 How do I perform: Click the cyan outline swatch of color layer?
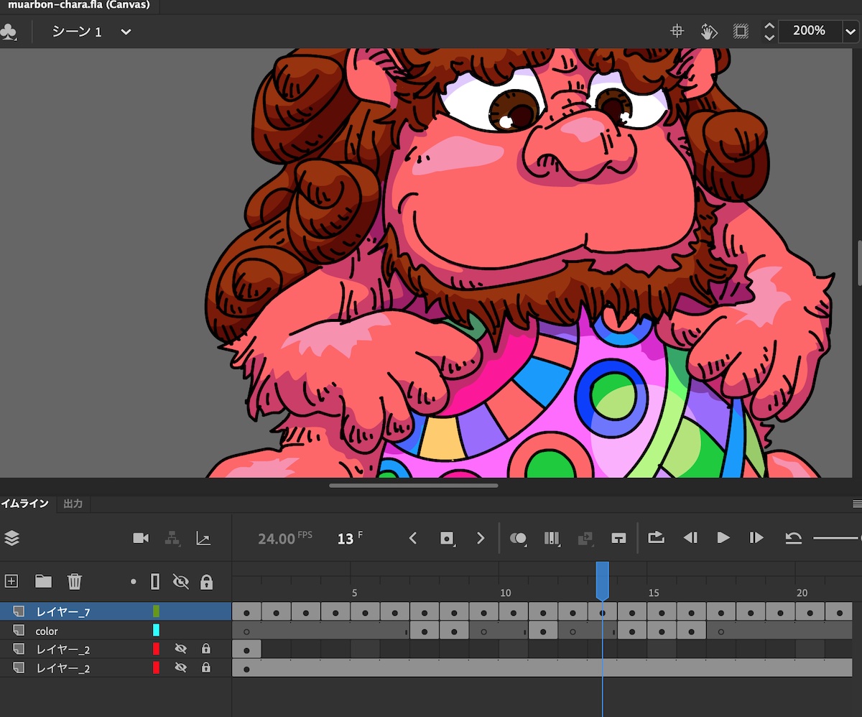pos(156,630)
